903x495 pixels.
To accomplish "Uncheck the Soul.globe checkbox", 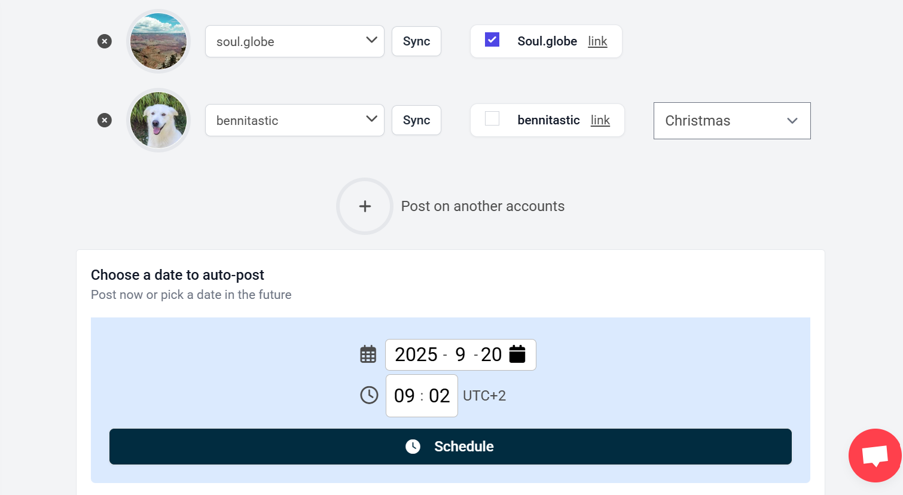I will click(492, 39).
